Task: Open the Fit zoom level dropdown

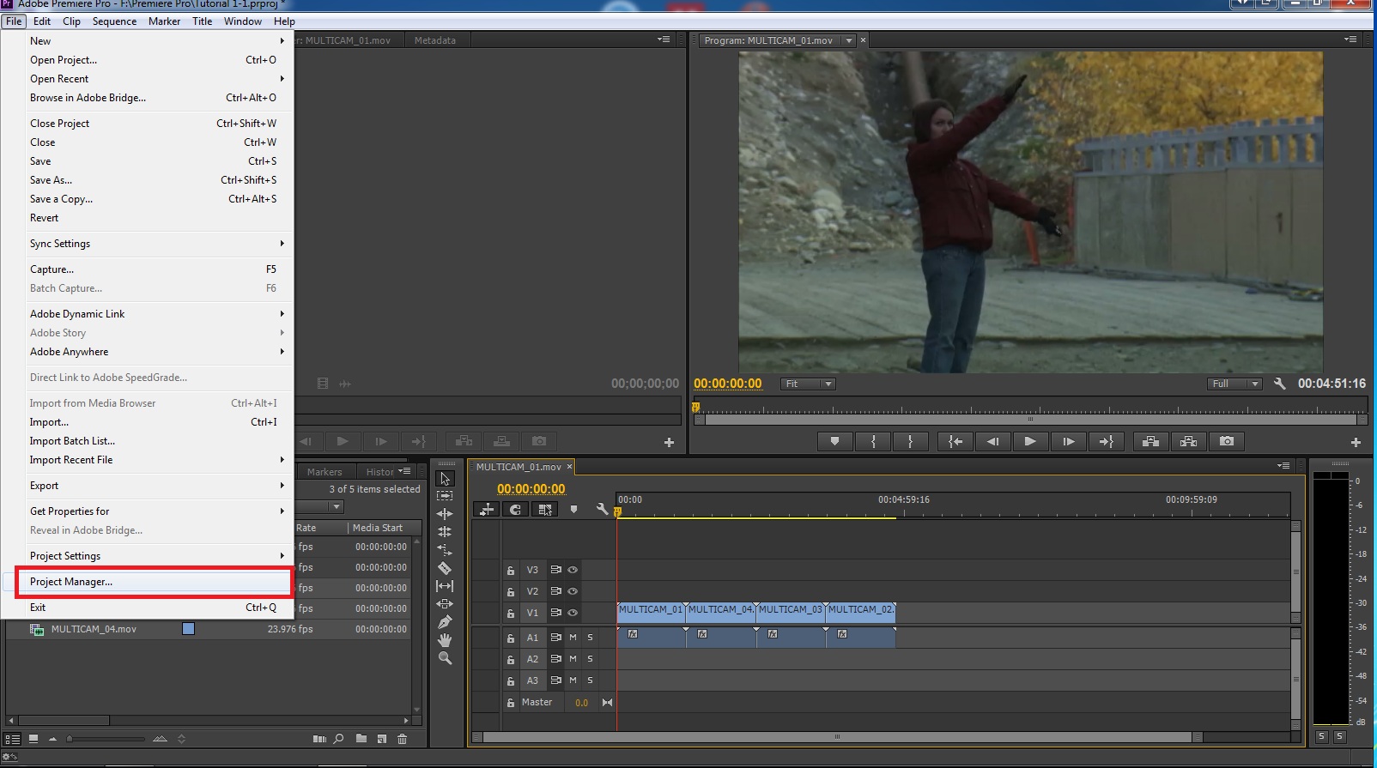Action: (808, 384)
